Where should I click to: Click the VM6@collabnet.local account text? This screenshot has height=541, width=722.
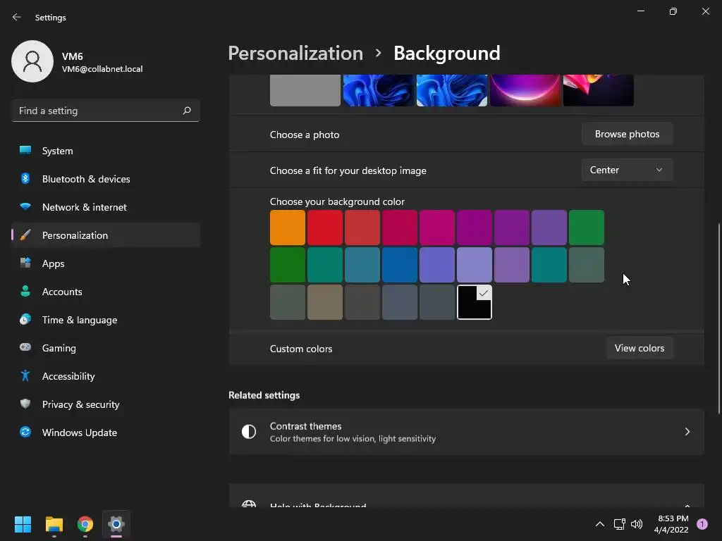tap(102, 69)
